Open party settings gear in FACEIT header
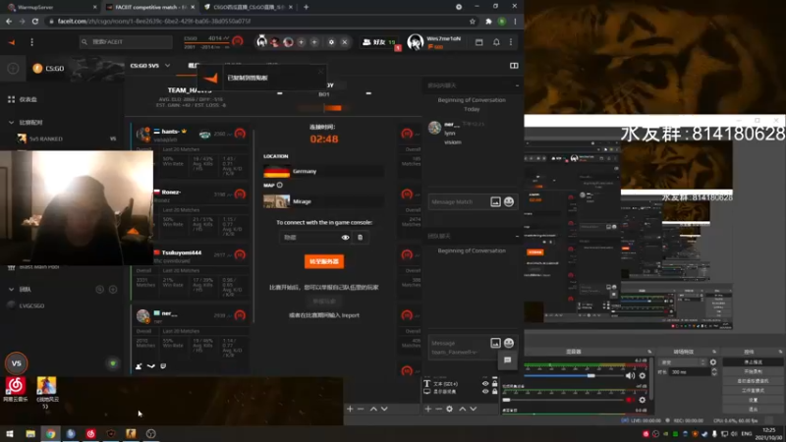This screenshot has height=442, width=786. pos(331,42)
